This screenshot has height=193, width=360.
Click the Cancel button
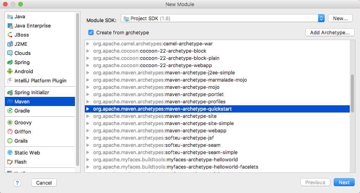click(x=44, y=183)
